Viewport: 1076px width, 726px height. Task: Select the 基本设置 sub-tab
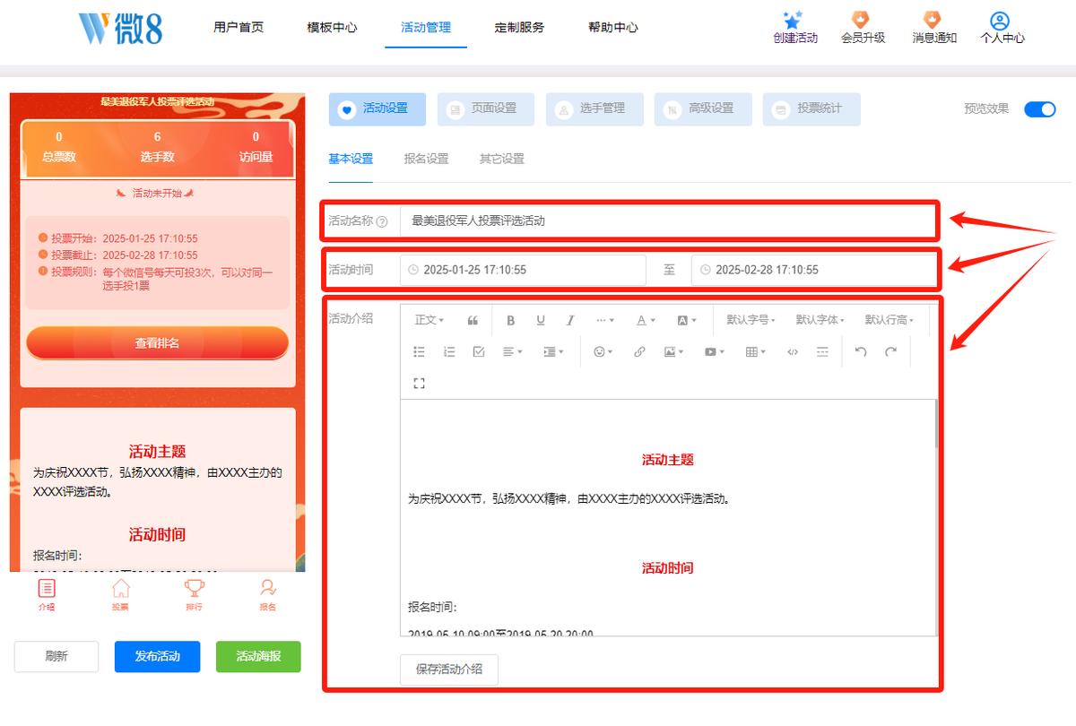click(x=351, y=159)
